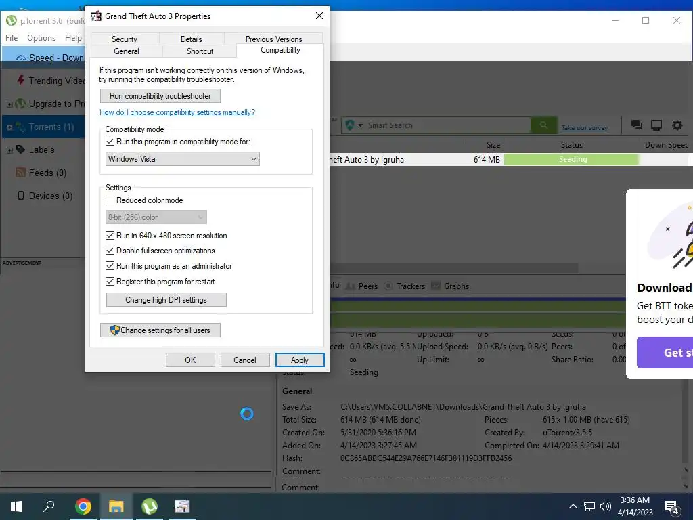Open the Help menu in uTorrent
The image size is (693, 520).
tap(73, 38)
